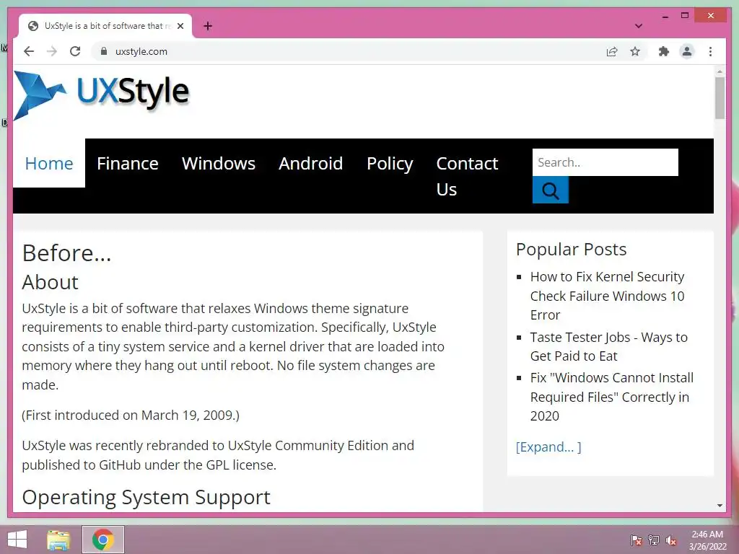Open the Android menu item
Image resolution: width=739 pixels, height=554 pixels.
pyautogui.click(x=310, y=164)
